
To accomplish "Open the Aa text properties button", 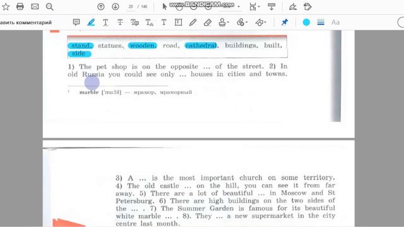I will click(x=335, y=23).
